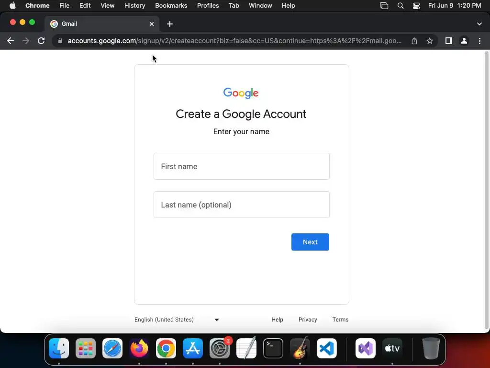The width and height of the screenshot is (490, 368).
Task: Open Safari from the dock
Action: (112, 348)
